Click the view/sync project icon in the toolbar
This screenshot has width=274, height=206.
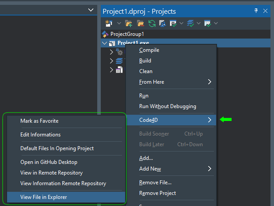[162, 23]
